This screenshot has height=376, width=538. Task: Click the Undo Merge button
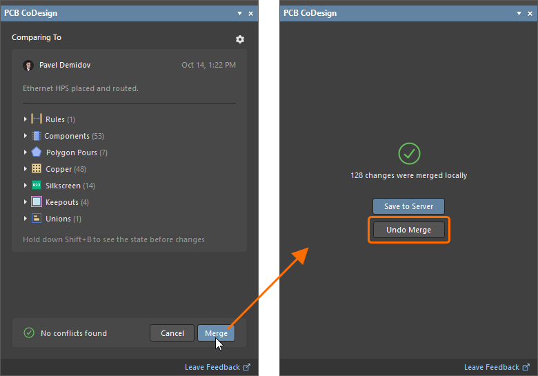point(408,230)
